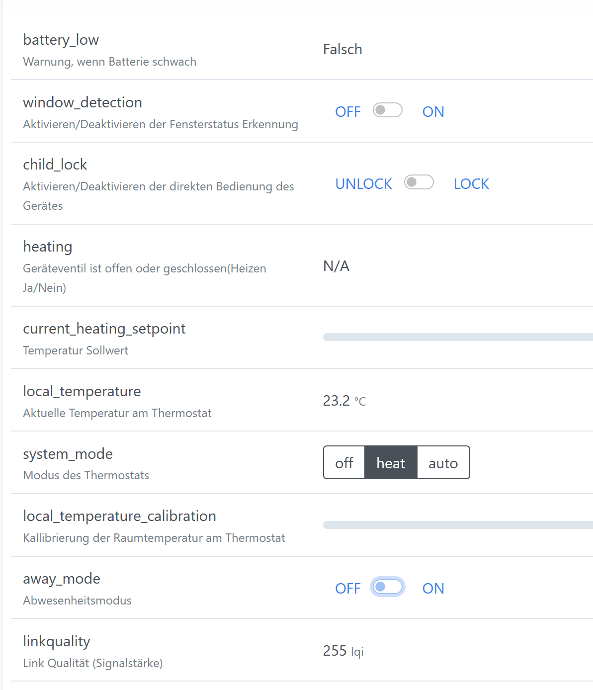The image size is (593, 690).
Task: Click UNLOCK label for child_lock
Action: point(363,184)
